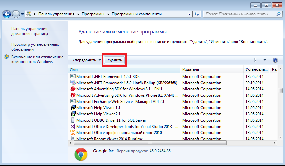
Task: Select Microsoft Exchange Web Services Managed API 2.1
Action: coord(120,102)
